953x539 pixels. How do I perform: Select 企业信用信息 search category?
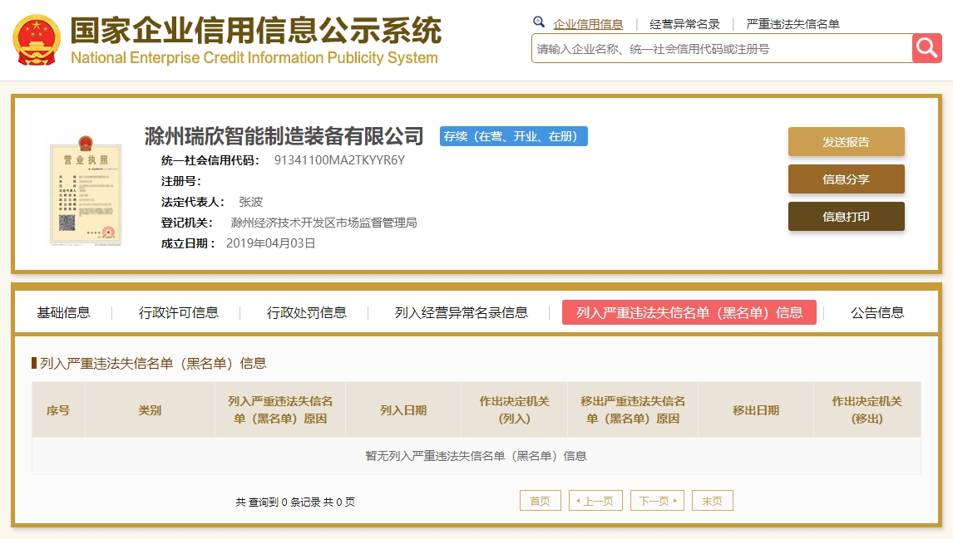588,24
